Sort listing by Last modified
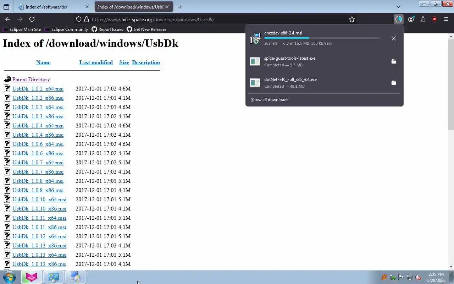The width and height of the screenshot is (454, 284). (96, 62)
